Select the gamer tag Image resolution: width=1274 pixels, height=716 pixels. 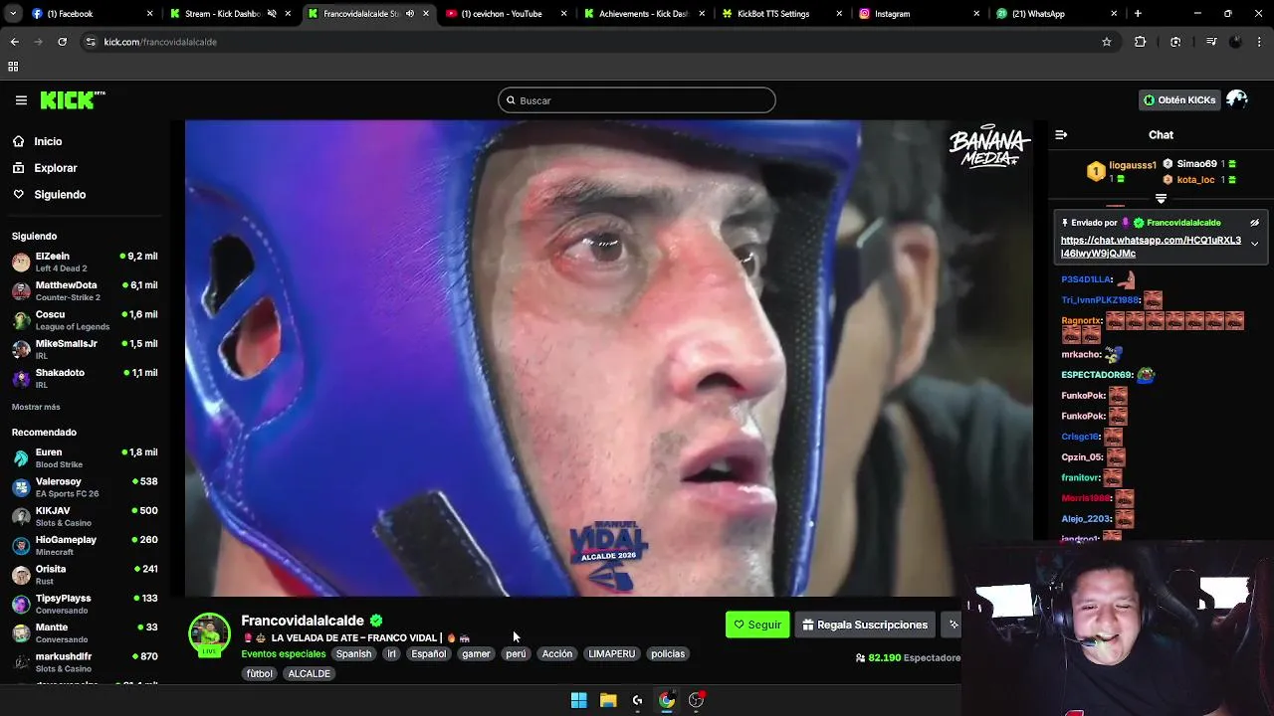point(476,654)
